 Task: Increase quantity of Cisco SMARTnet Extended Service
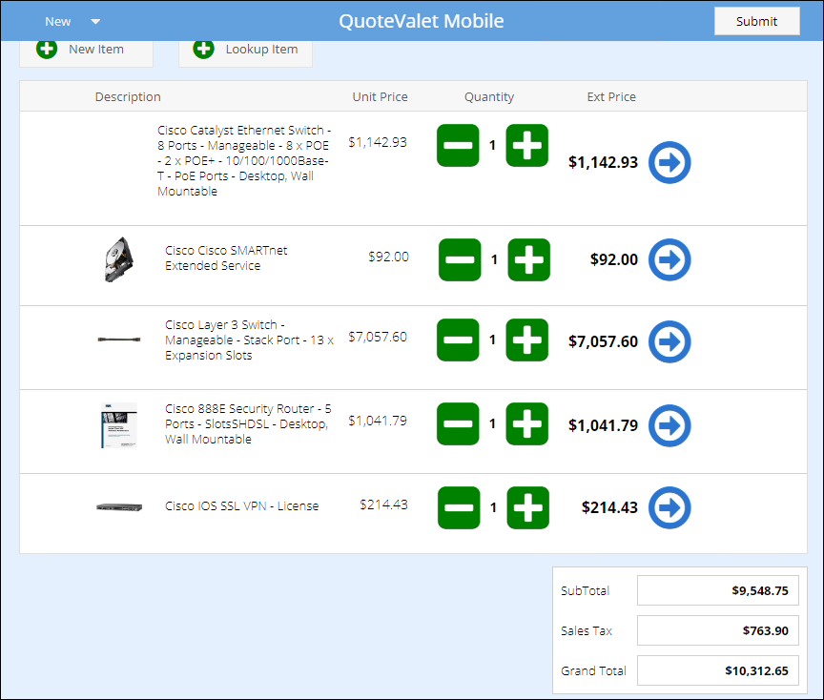coord(528,259)
